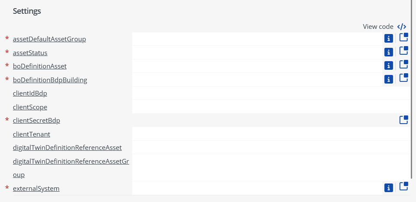Open the assetDefaultAssetGroup label link
The height and width of the screenshot is (202, 416).
[49, 39]
